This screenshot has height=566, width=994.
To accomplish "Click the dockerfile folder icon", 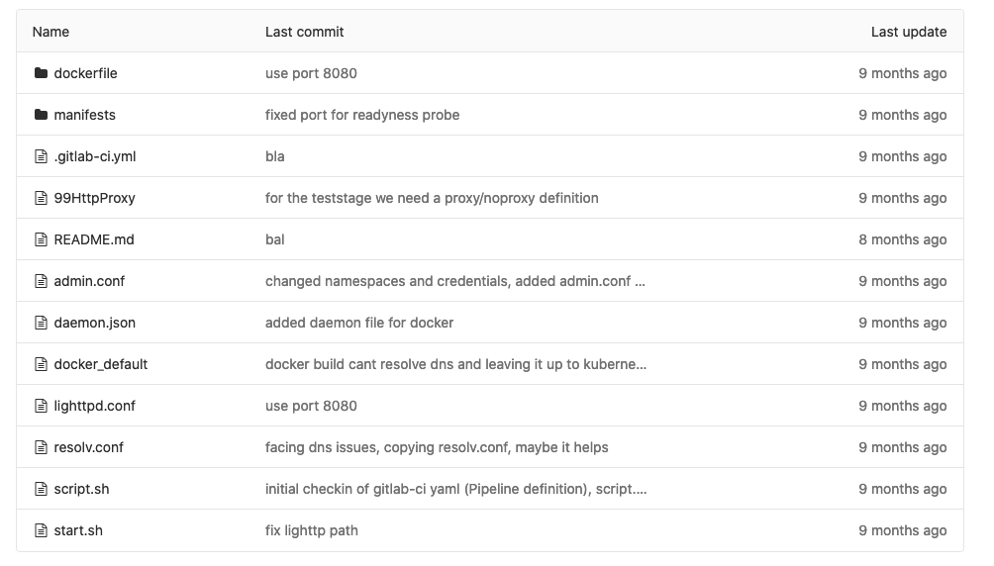I will point(41,73).
